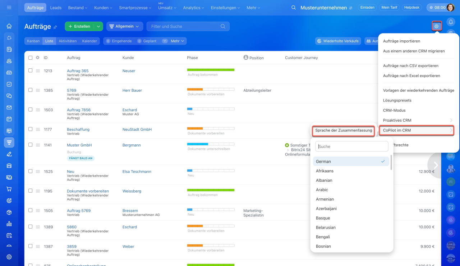The width and height of the screenshot is (460, 266).
Task: Click the Wiederholte Verkäufe button
Action: (x=338, y=41)
